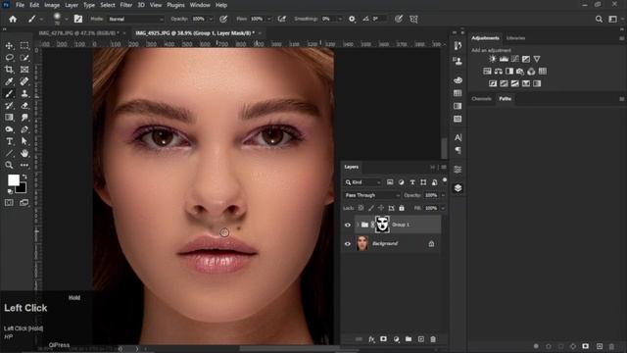The width and height of the screenshot is (627, 353).
Task: Click the Home icon in options bar
Action: (13, 19)
